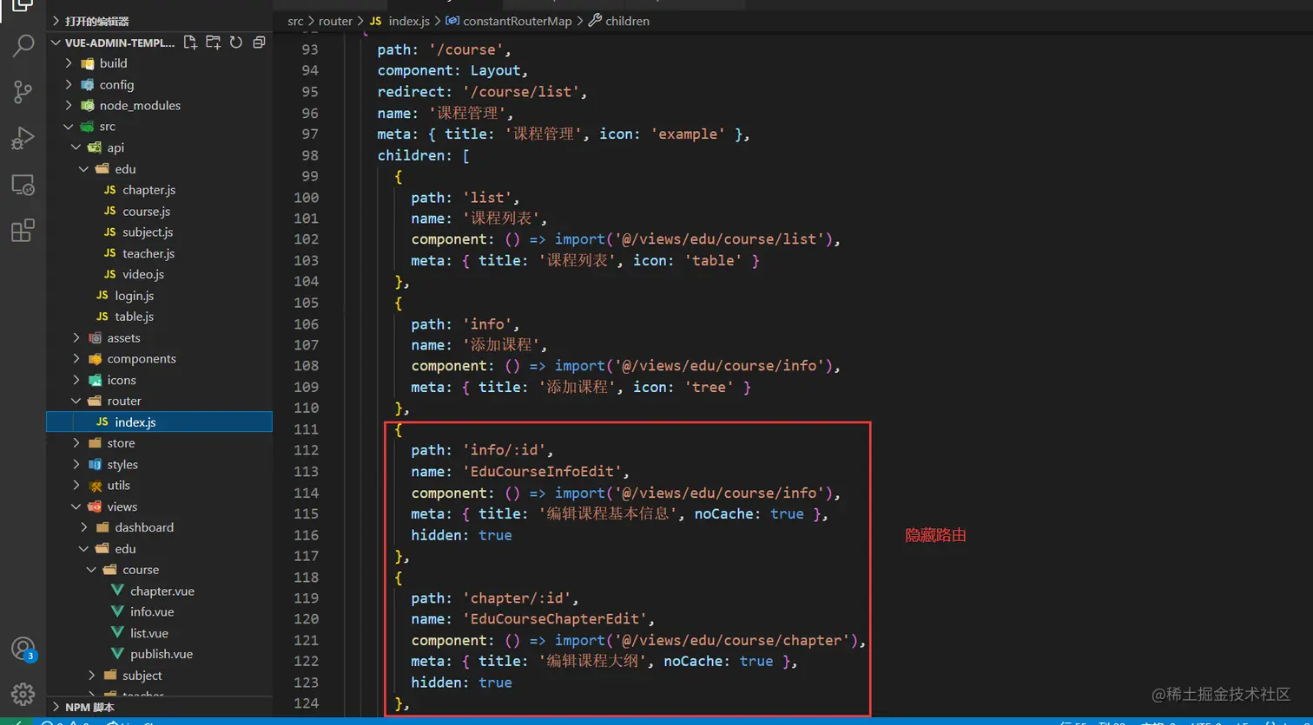Expand the NPM 脚本 section
The image size is (1313, 725).
click(x=159, y=708)
